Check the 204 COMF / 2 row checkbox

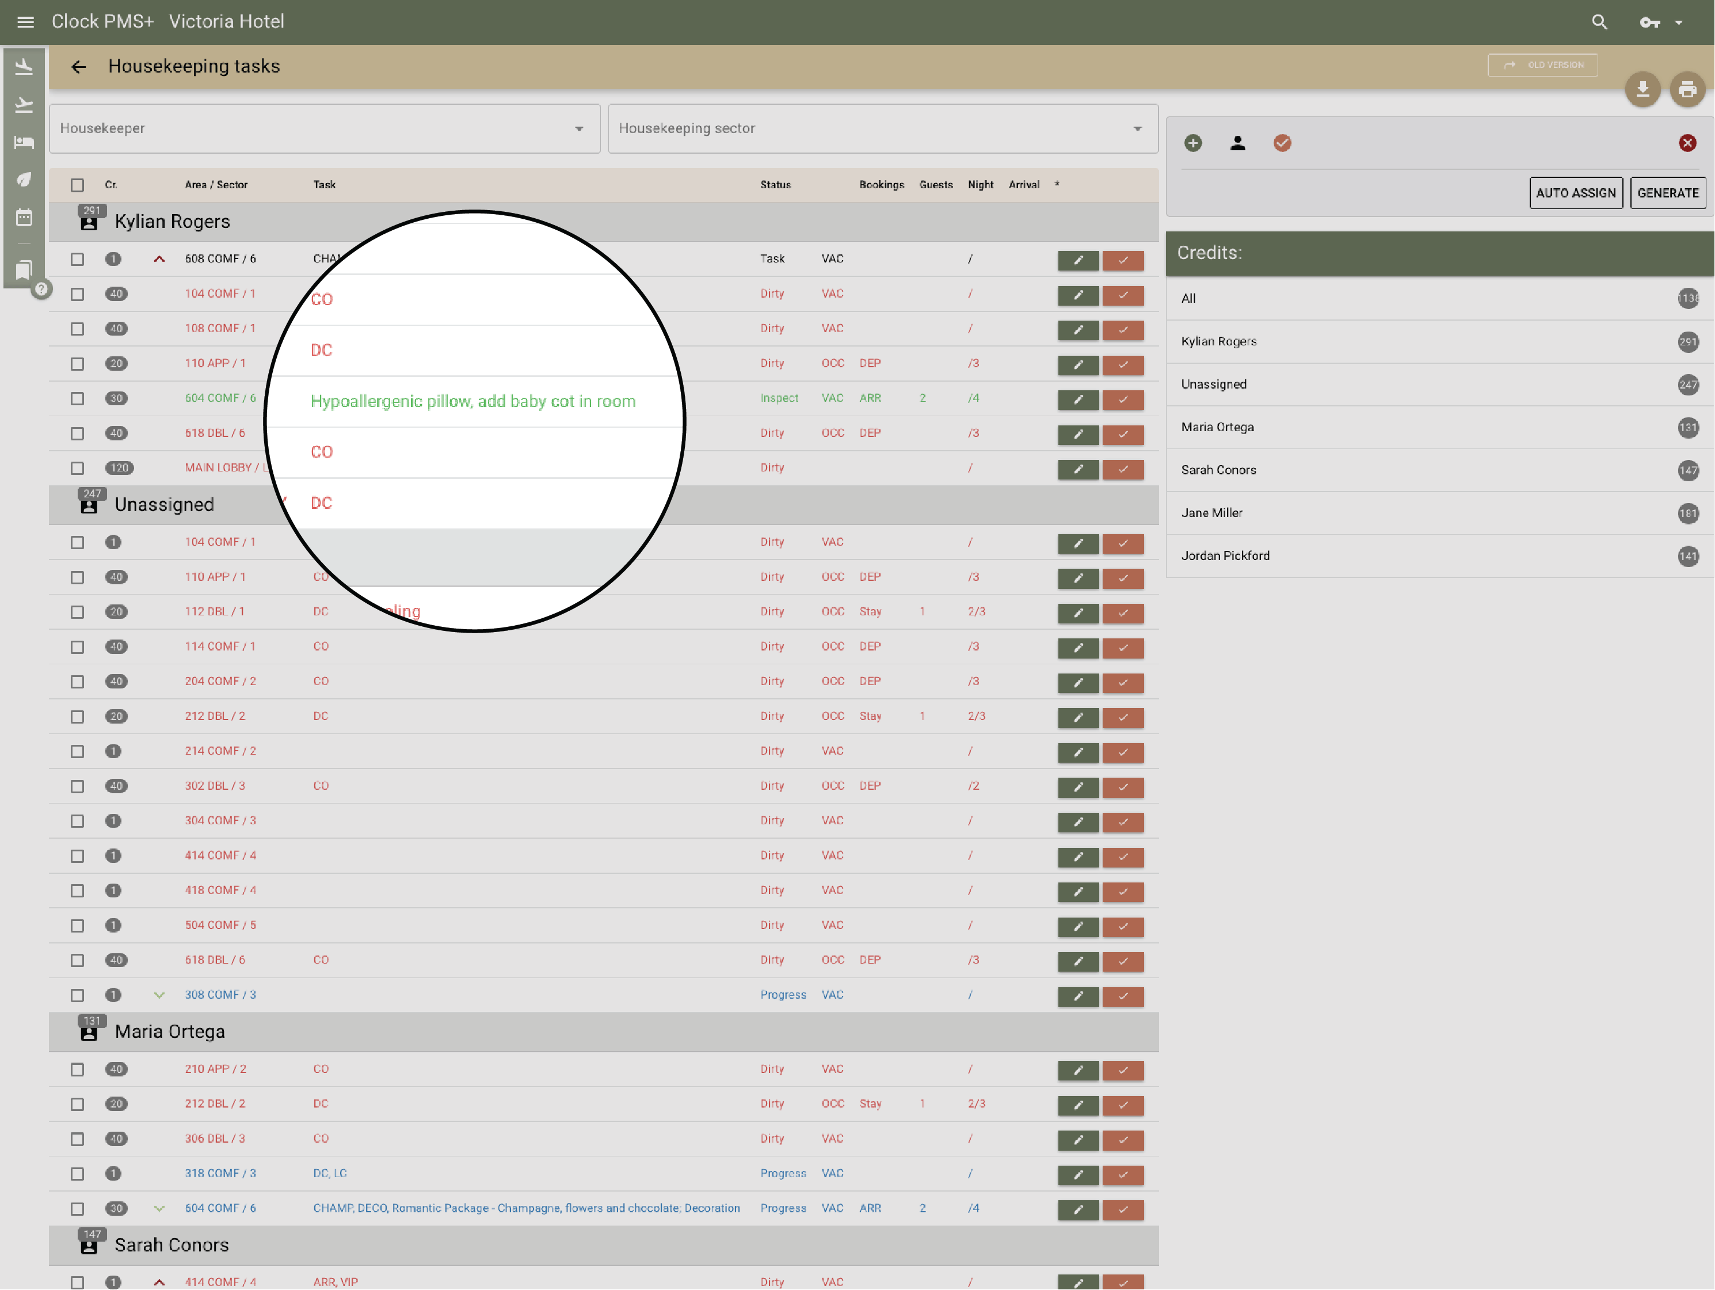78,682
